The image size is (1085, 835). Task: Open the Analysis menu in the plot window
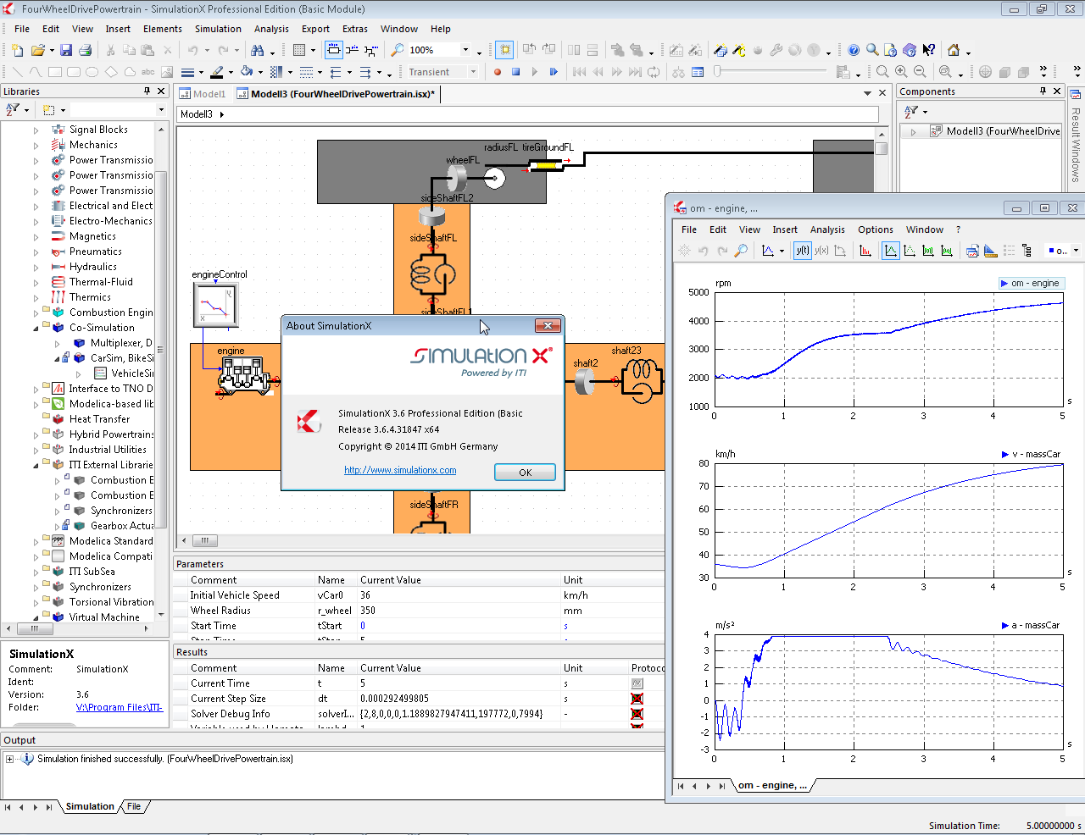(x=827, y=229)
